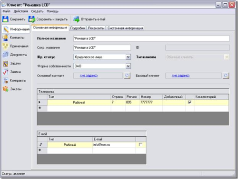Select the Рабочий cell in E-mail table
This screenshot has height=179, width=238.
70,145
